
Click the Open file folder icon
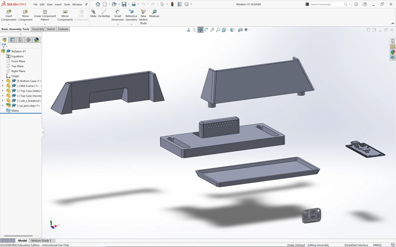(114, 4)
